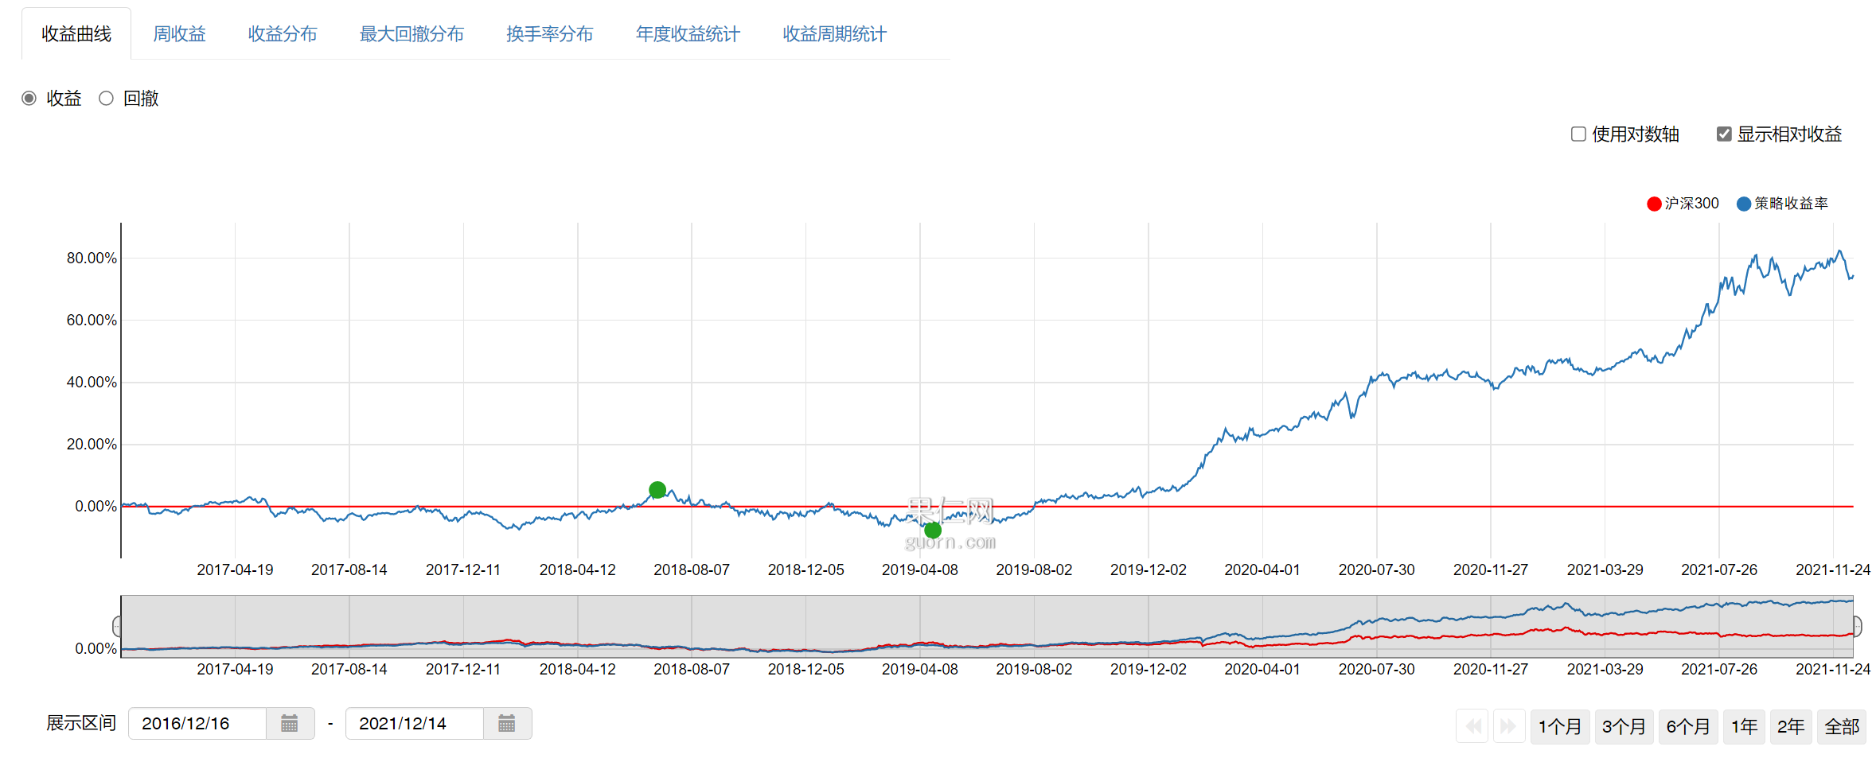1876x762 pixels.
Task: Click the end date field 2021/12/14
Action: [415, 724]
